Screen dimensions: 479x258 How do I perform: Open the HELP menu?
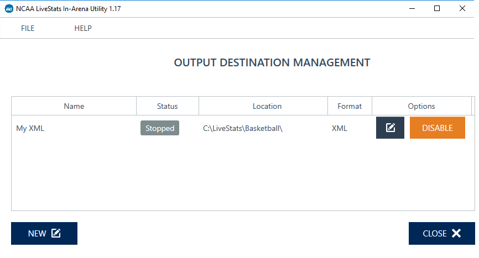(83, 28)
